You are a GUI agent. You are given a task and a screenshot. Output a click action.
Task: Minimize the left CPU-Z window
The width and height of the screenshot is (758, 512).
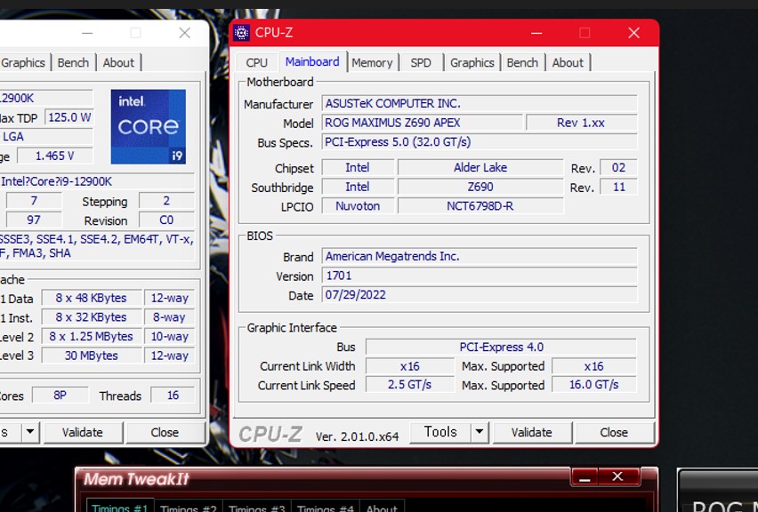point(87,33)
